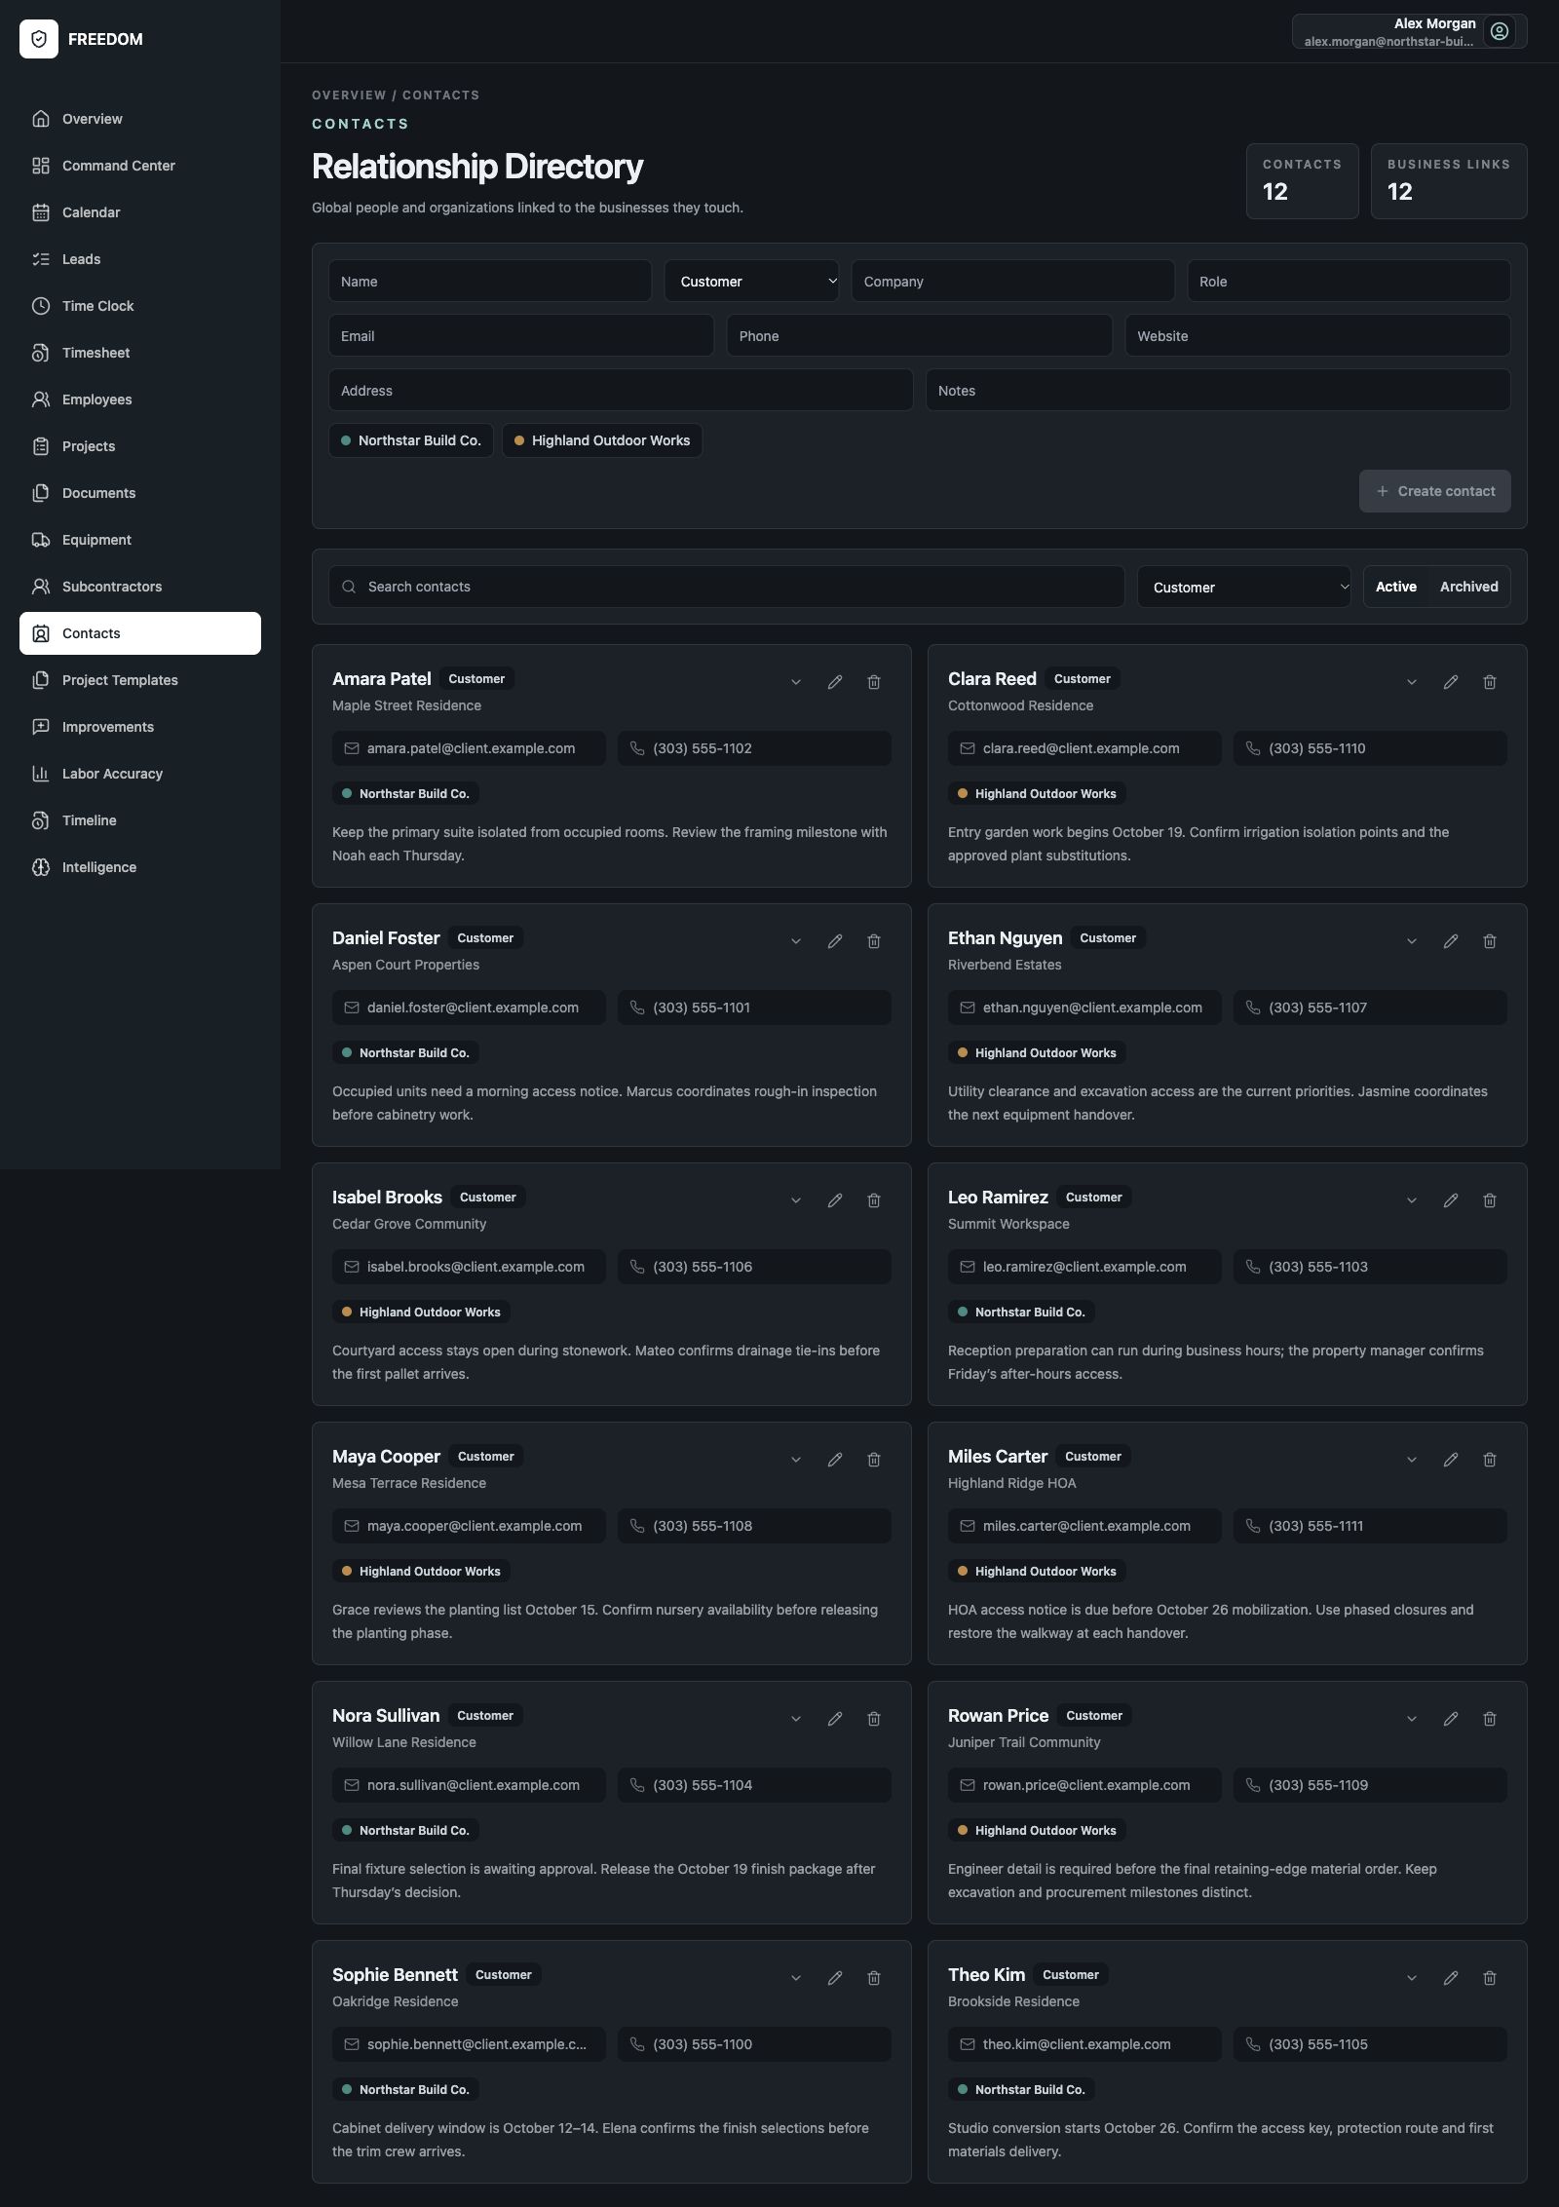Click the pencil icon on Nora Sullivan's card
This screenshot has width=1559, height=2207.
coord(835,1719)
